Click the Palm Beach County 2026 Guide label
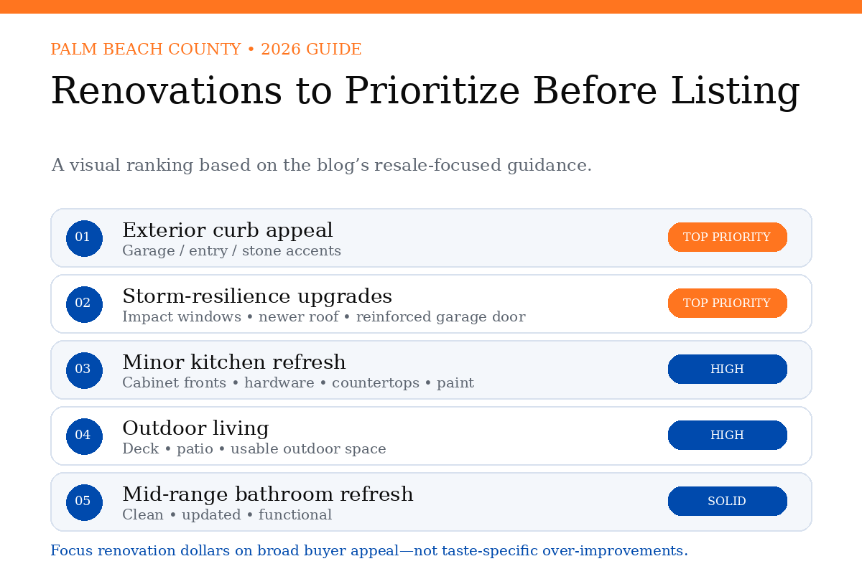Screen dimensions: 862x574 (x=206, y=50)
